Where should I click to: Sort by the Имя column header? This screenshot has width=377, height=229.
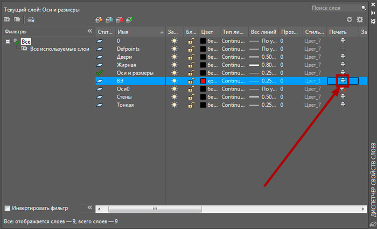pyautogui.click(x=140, y=32)
